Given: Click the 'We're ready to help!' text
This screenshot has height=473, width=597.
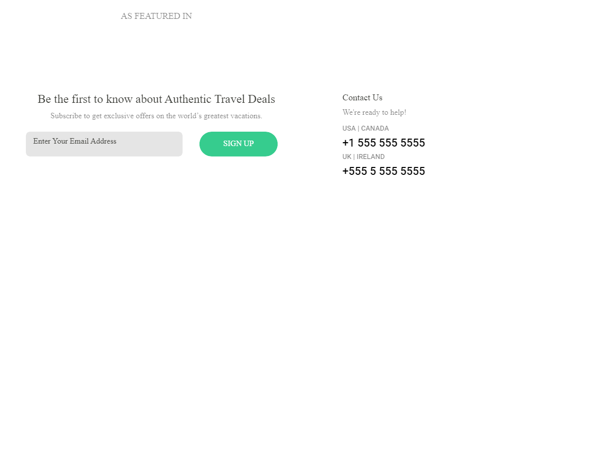Looking at the screenshot, I should [374, 112].
